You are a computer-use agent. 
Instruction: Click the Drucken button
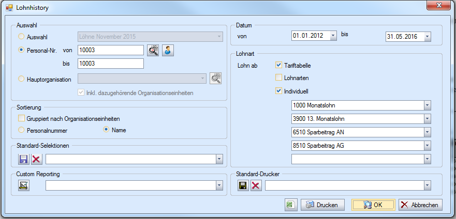(x=322, y=205)
